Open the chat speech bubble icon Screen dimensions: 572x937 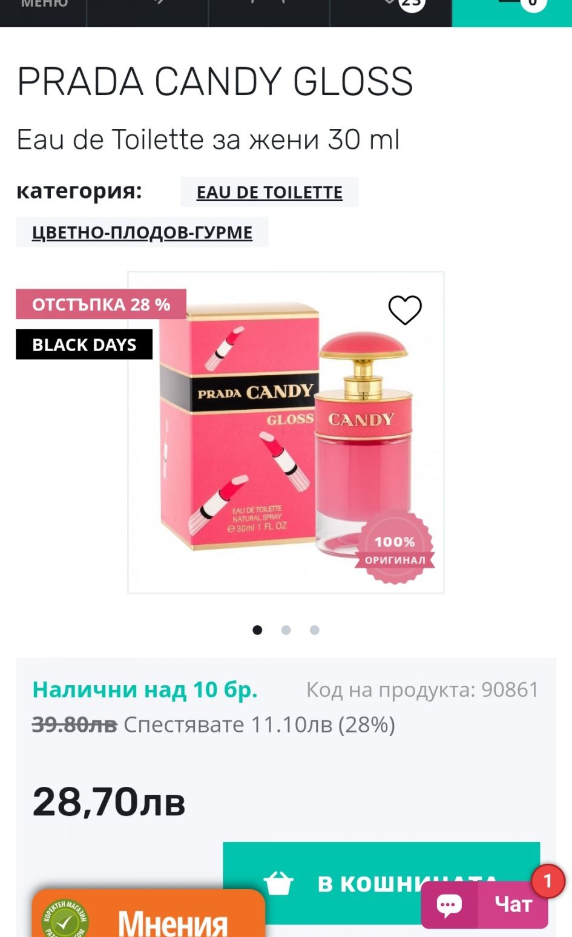pyautogui.click(x=449, y=904)
